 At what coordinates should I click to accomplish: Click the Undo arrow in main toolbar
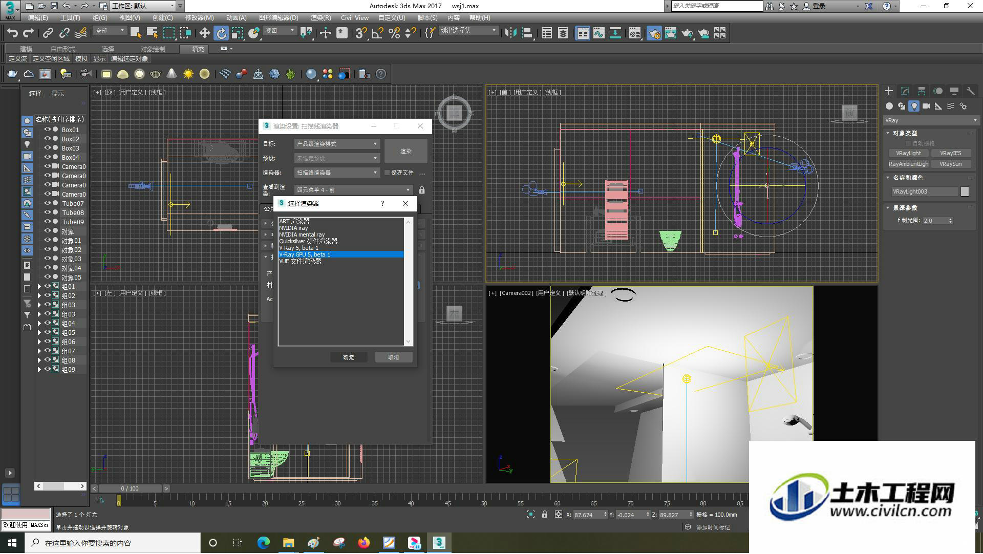[x=12, y=33]
